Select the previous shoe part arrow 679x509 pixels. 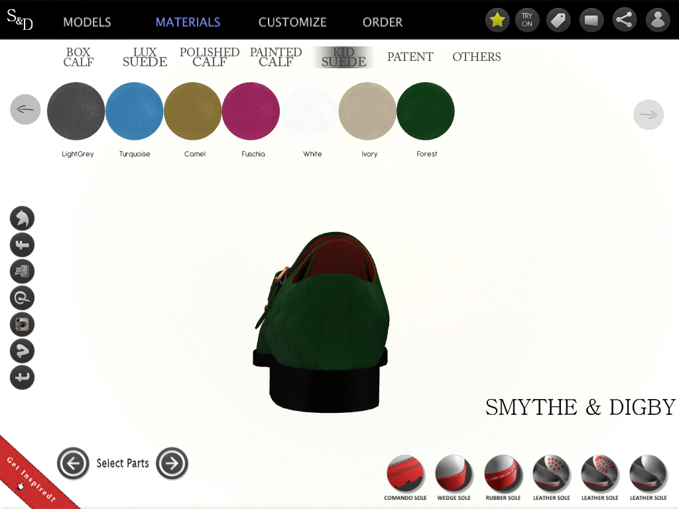73,463
